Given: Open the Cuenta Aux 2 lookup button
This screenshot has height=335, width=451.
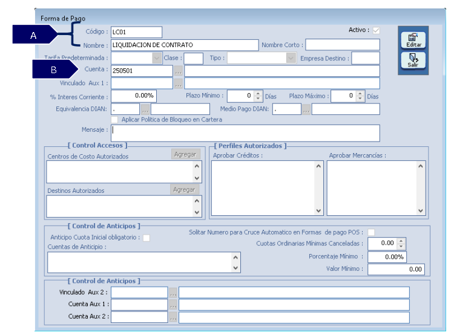Looking at the screenshot, I should (173, 317).
